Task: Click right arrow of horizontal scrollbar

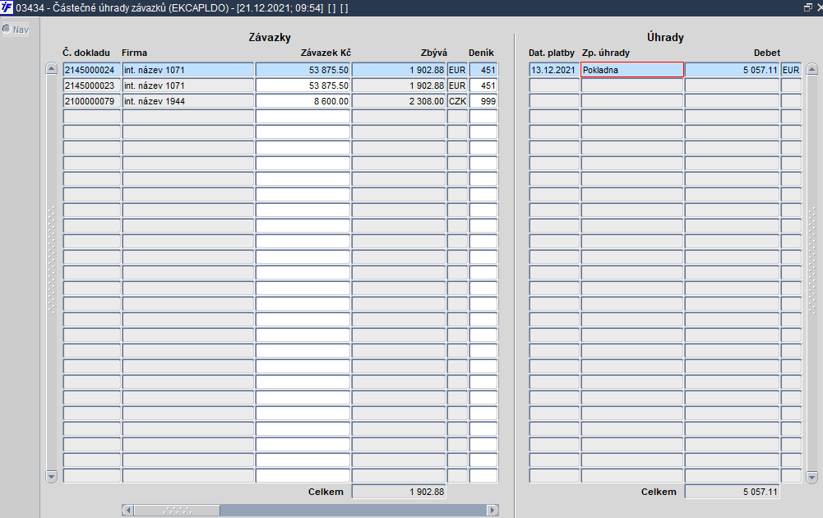Action: click(492, 510)
